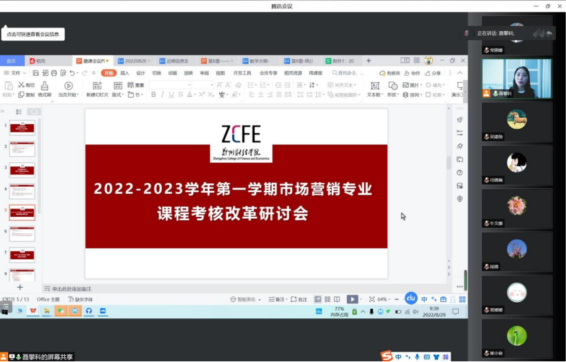
Task: Toggle bold formatting B
Action: point(154,95)
